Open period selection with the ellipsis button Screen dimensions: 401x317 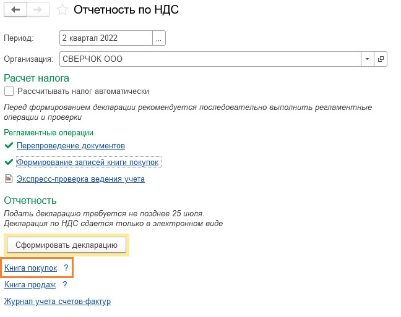(x=159, y=38)
